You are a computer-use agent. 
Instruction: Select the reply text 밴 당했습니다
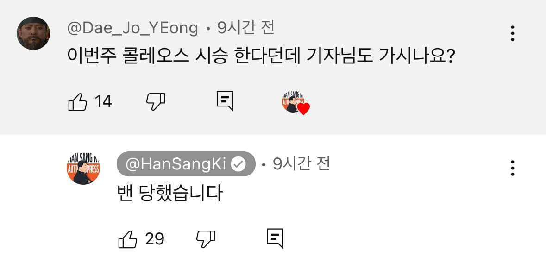tap(170, 193)
